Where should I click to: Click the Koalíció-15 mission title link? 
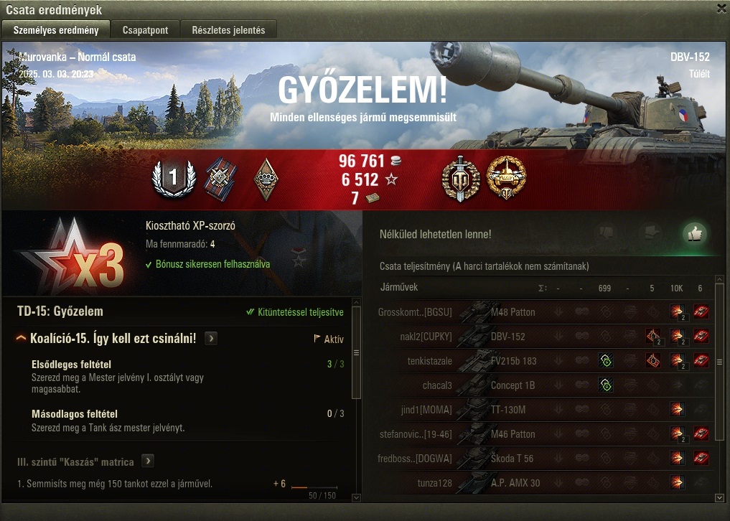[x=113, y=339]
